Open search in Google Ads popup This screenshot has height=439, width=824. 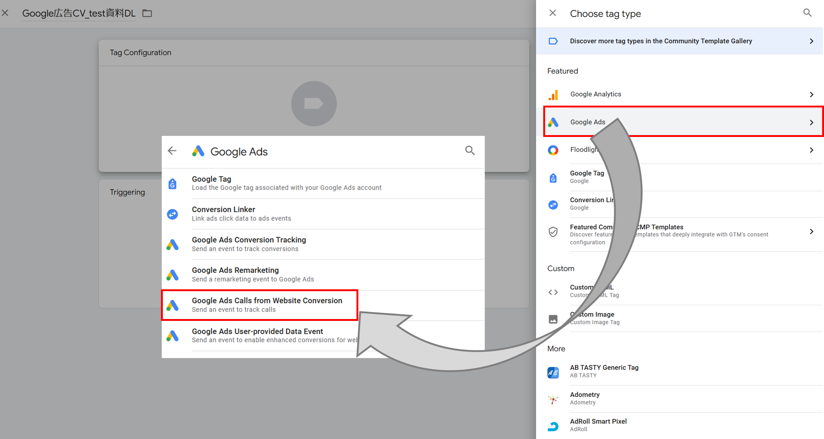pyautogui.click(x=470, y=150)
